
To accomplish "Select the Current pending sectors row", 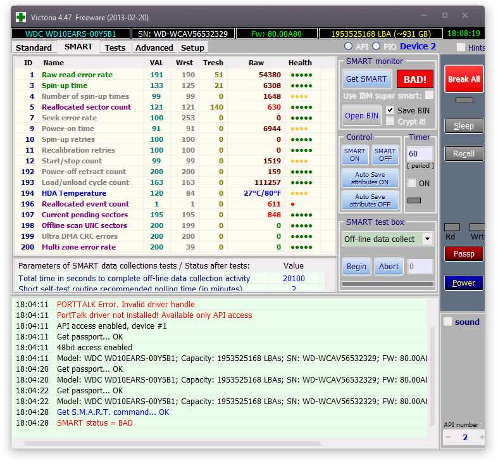I will point(175,215).
